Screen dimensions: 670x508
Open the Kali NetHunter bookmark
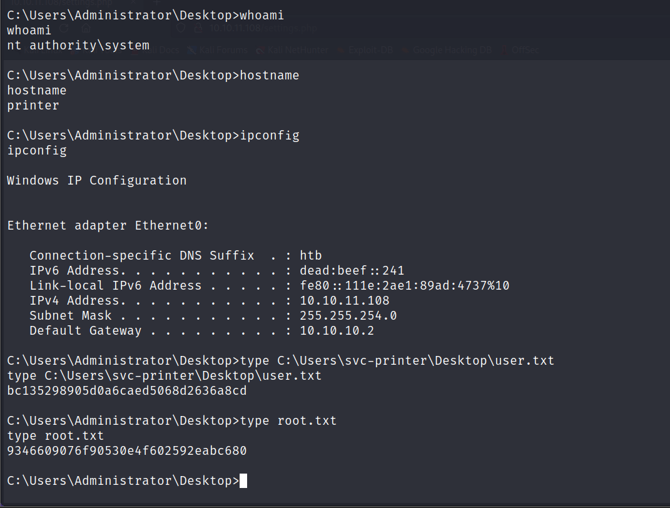297,50
